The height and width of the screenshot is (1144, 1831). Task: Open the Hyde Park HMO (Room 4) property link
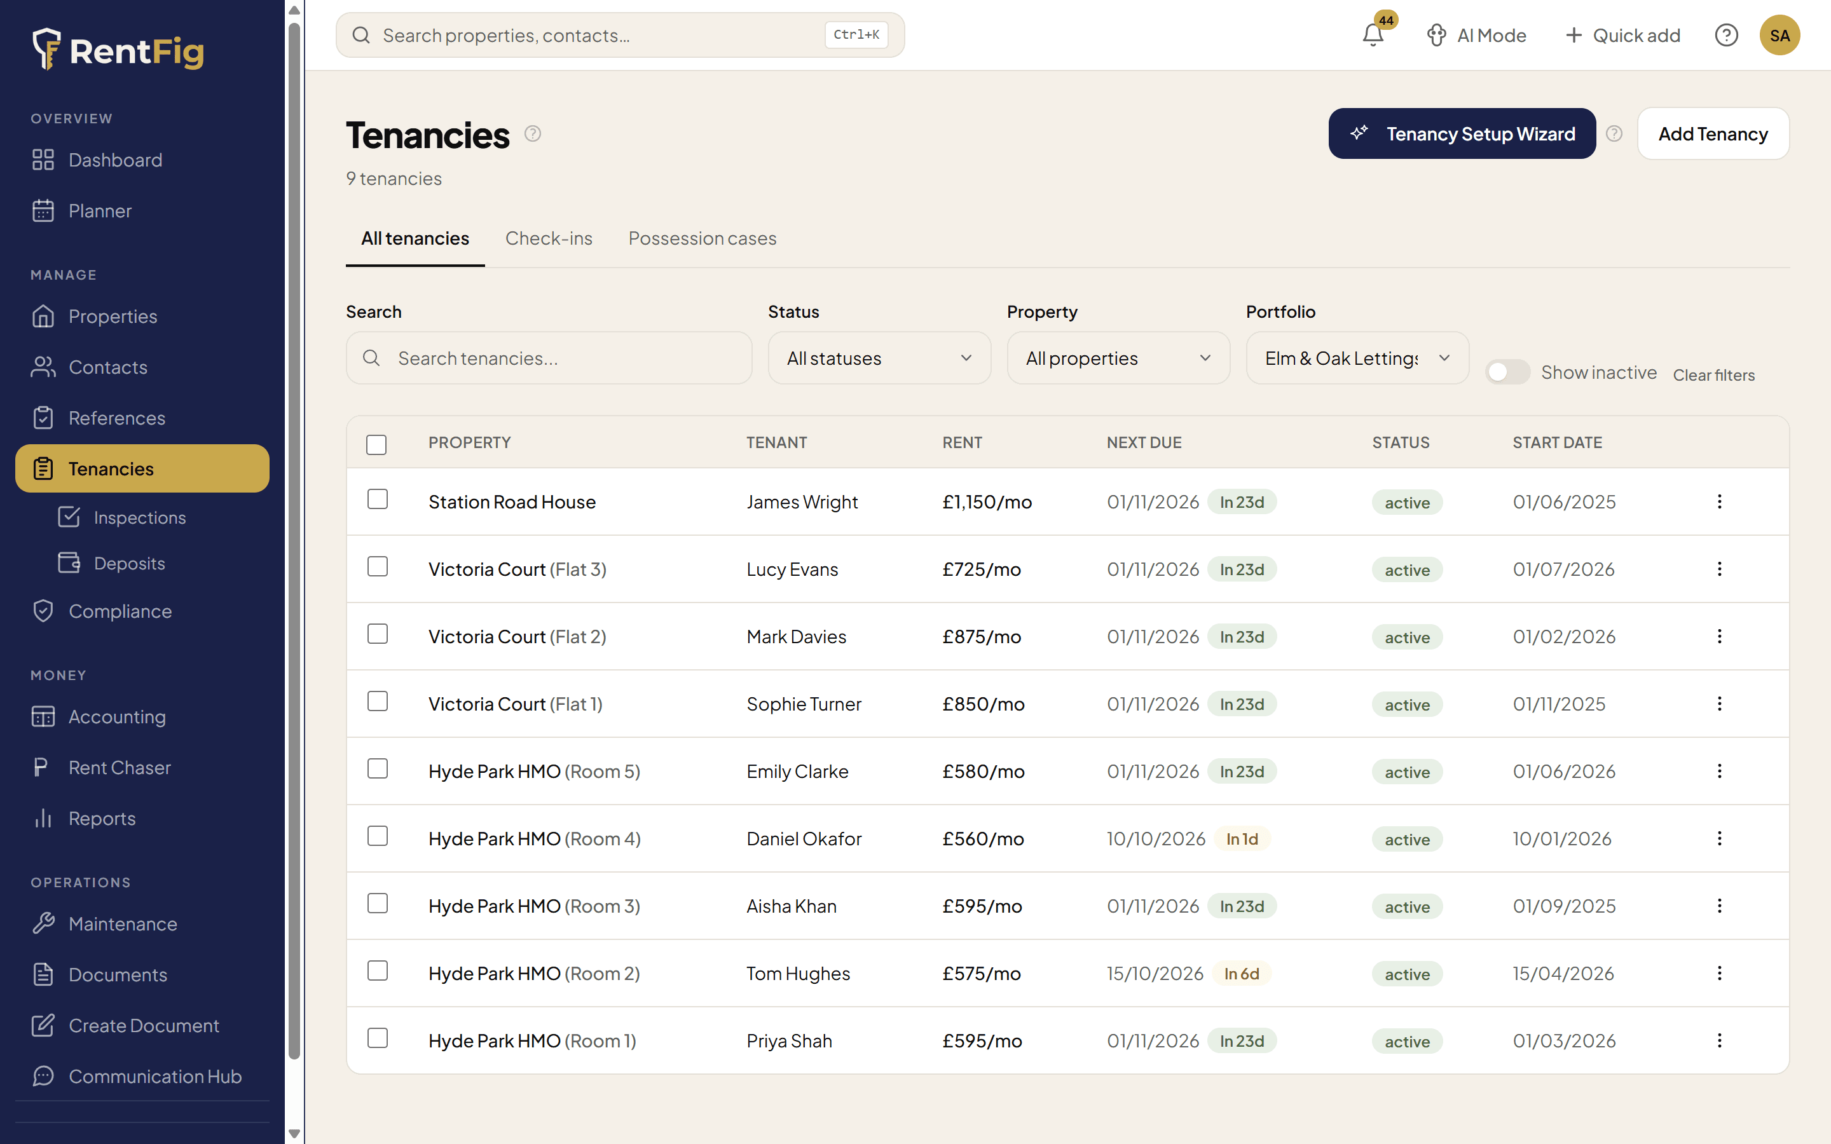point(534,838)
